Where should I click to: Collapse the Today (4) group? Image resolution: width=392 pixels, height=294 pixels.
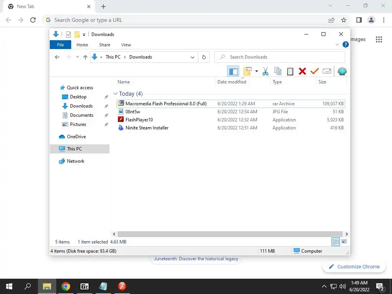(115, 94)
